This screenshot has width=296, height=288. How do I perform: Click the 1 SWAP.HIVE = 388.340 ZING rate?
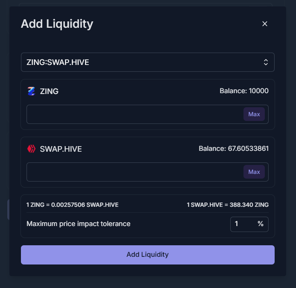pos(228,205)
